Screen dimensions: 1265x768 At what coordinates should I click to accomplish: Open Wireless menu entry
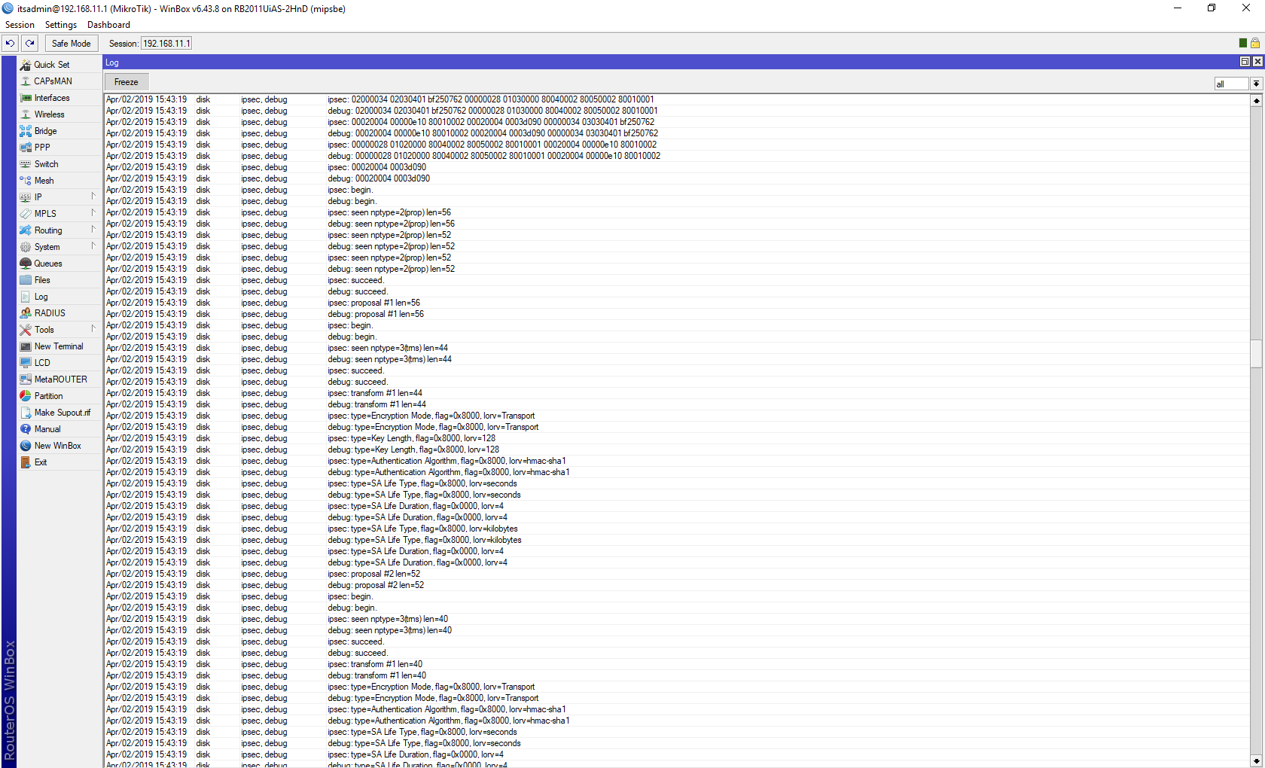pyautogui.click(x=50, y=114)
